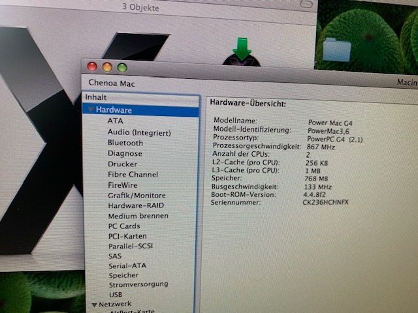Open the PC Cards entry
The width and height of the screenshot is (418, 313).
[x=124, y=226]
